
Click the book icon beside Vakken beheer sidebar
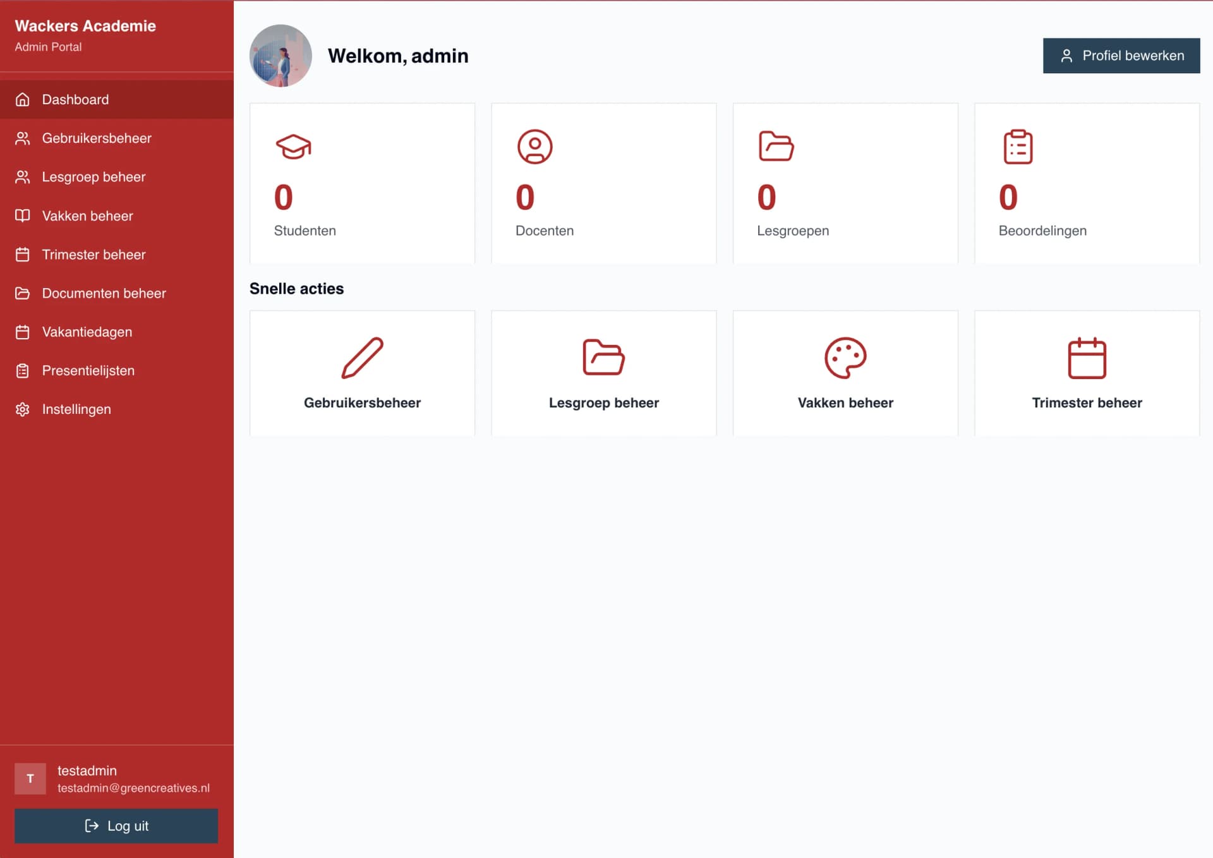tap(23, 216)
